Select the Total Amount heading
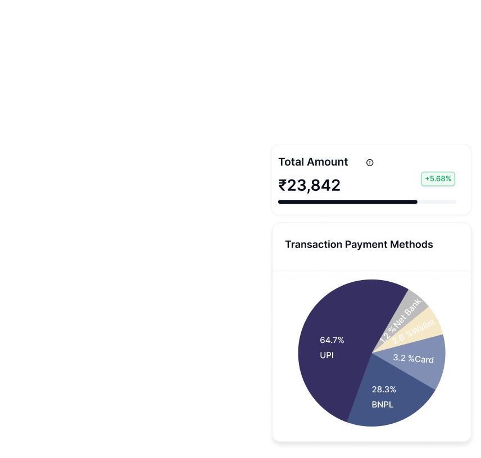481x458 pixels. pyautogui.click(x=313, y=162)
